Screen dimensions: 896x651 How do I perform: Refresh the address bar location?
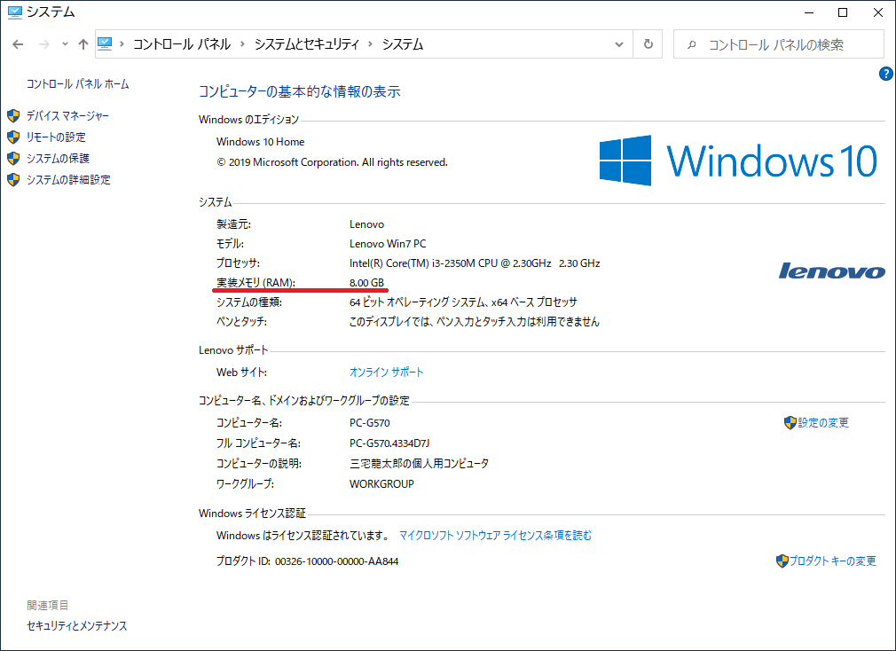coord(648,44)
